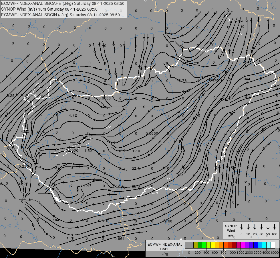Select the 0.0688 value on the map
The height and width of the screenshot is (258, 280).
(x=105, y=98)
